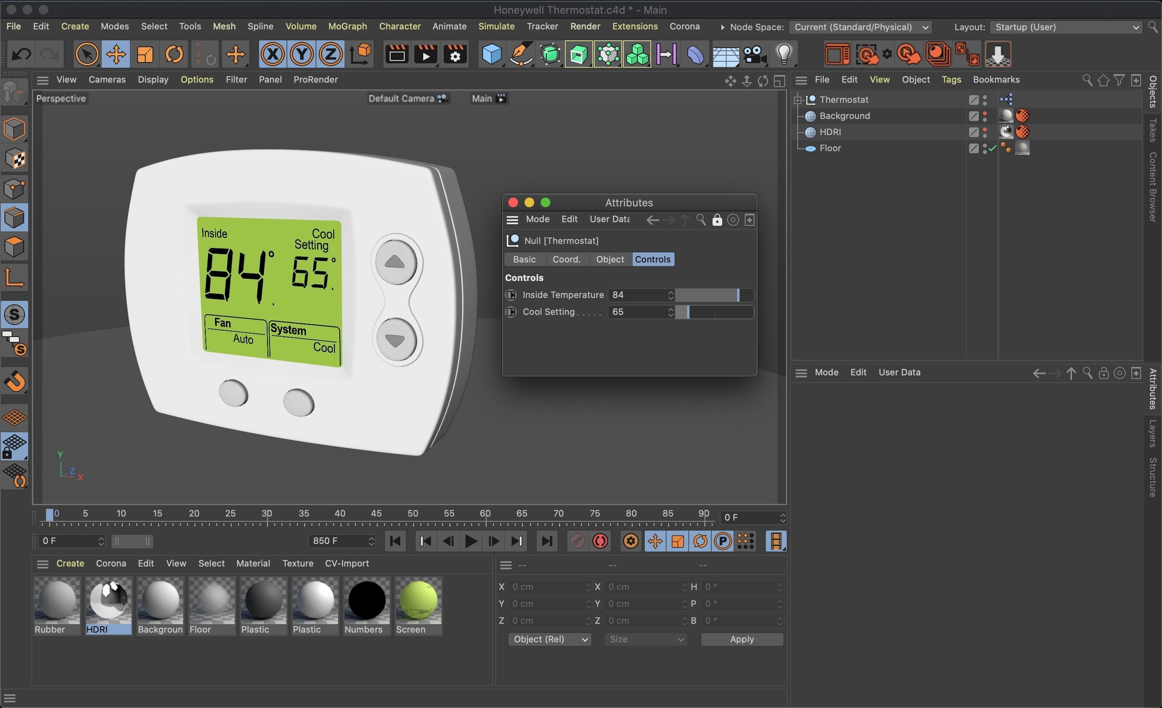Viewport: 1162px width, 708px height.
Task: Select Polygons mode in left toolbar
Action: point(15,246)
